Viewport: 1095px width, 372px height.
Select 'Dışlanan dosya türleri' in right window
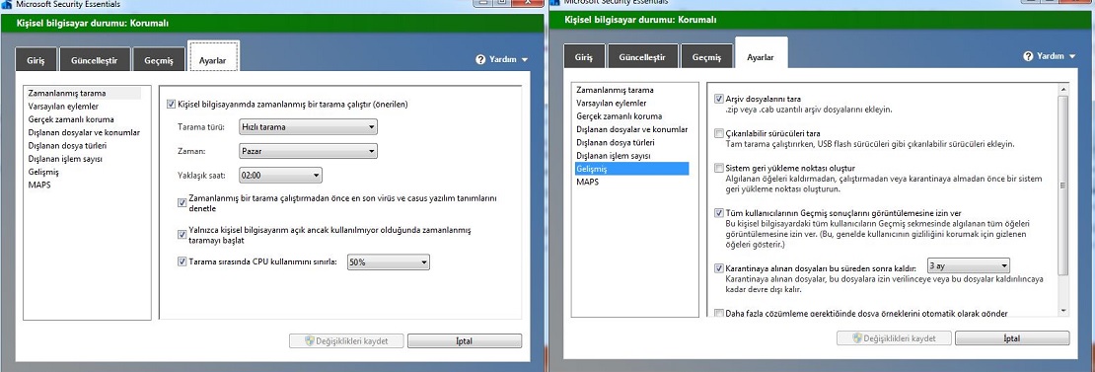click(x=616, y=142)
